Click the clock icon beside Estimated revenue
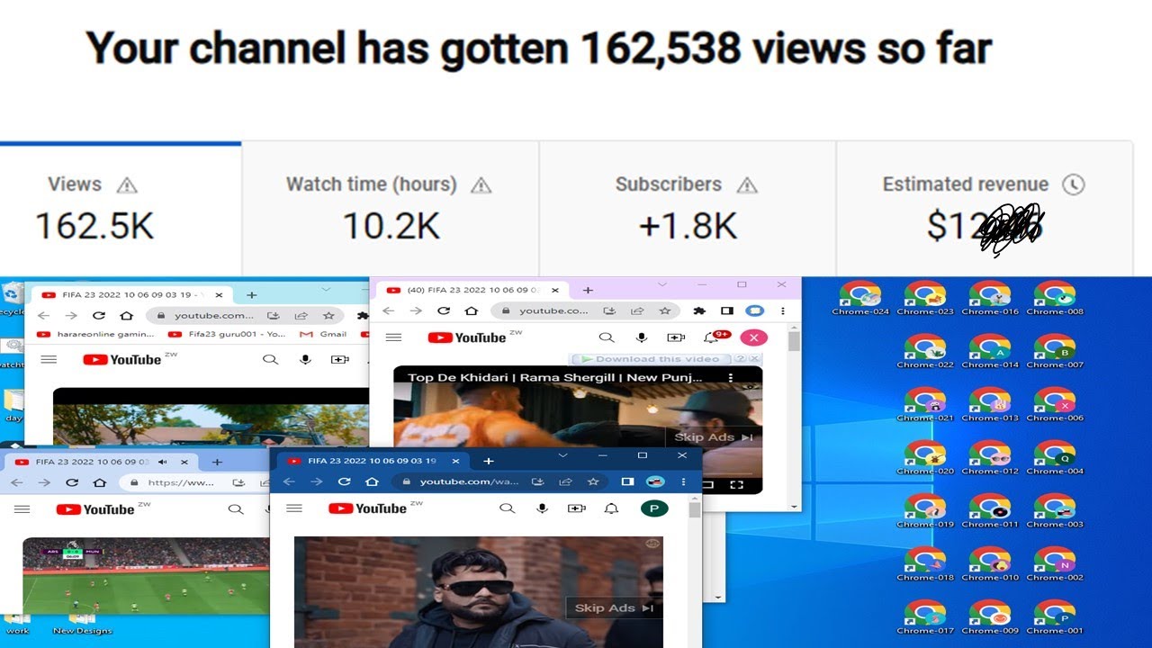 point(1073,184)
